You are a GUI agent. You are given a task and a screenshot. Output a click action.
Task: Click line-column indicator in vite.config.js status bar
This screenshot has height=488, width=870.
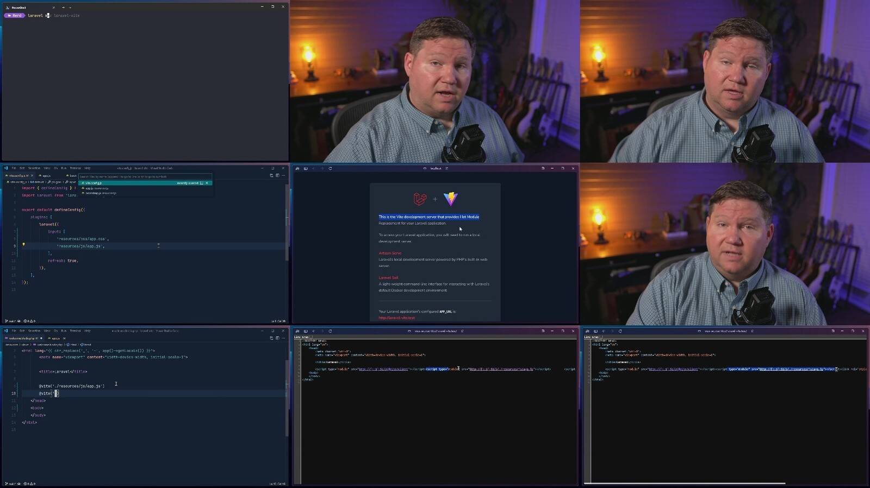point(278,321)
